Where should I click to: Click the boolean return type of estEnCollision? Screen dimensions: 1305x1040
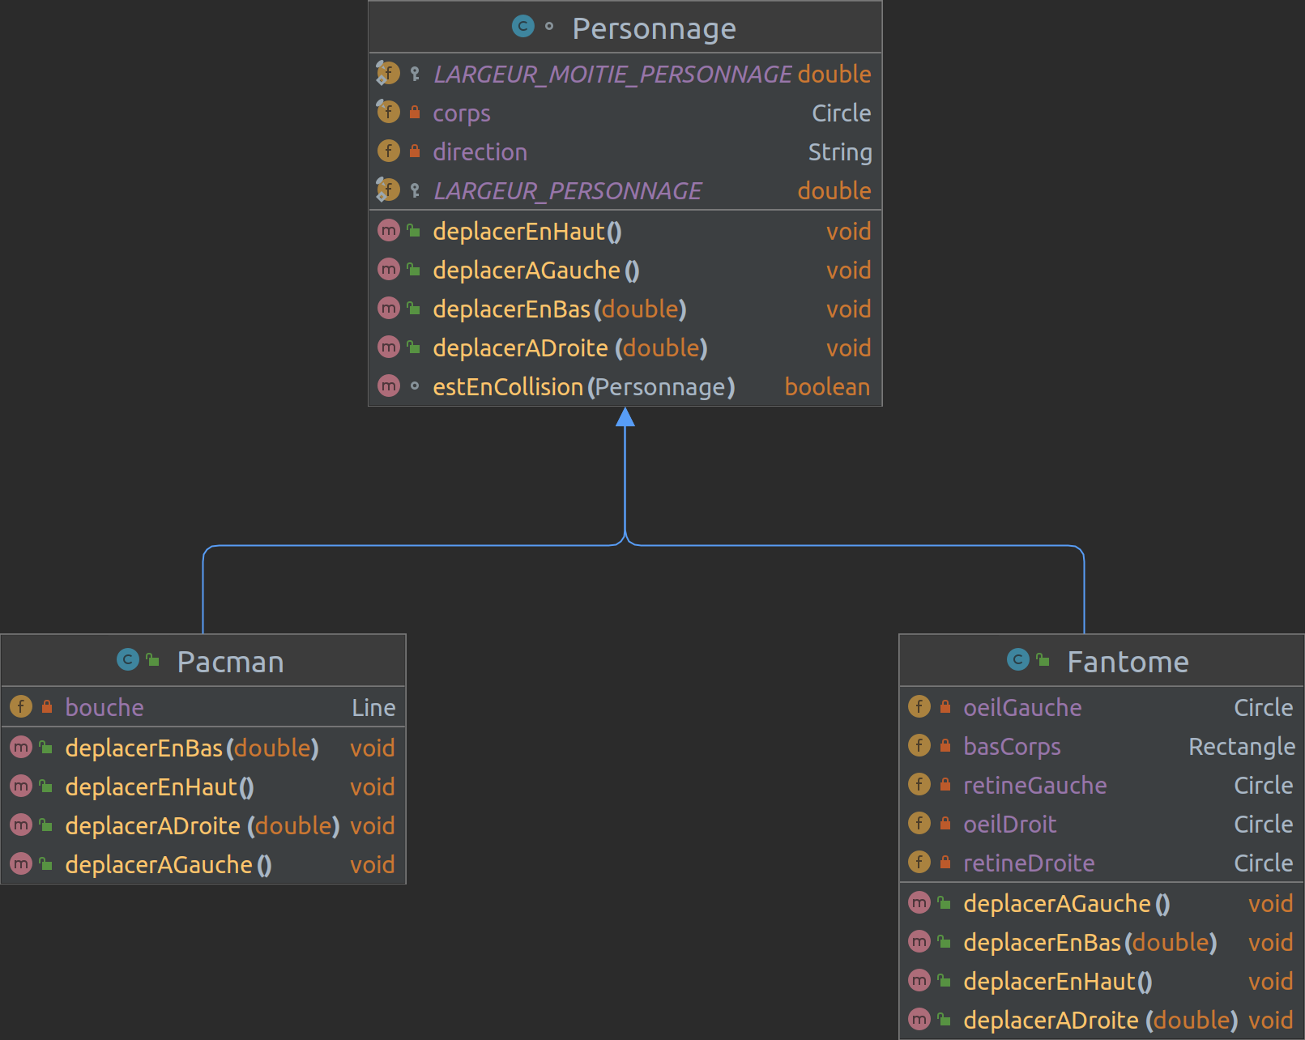click(x=827, y=386)
